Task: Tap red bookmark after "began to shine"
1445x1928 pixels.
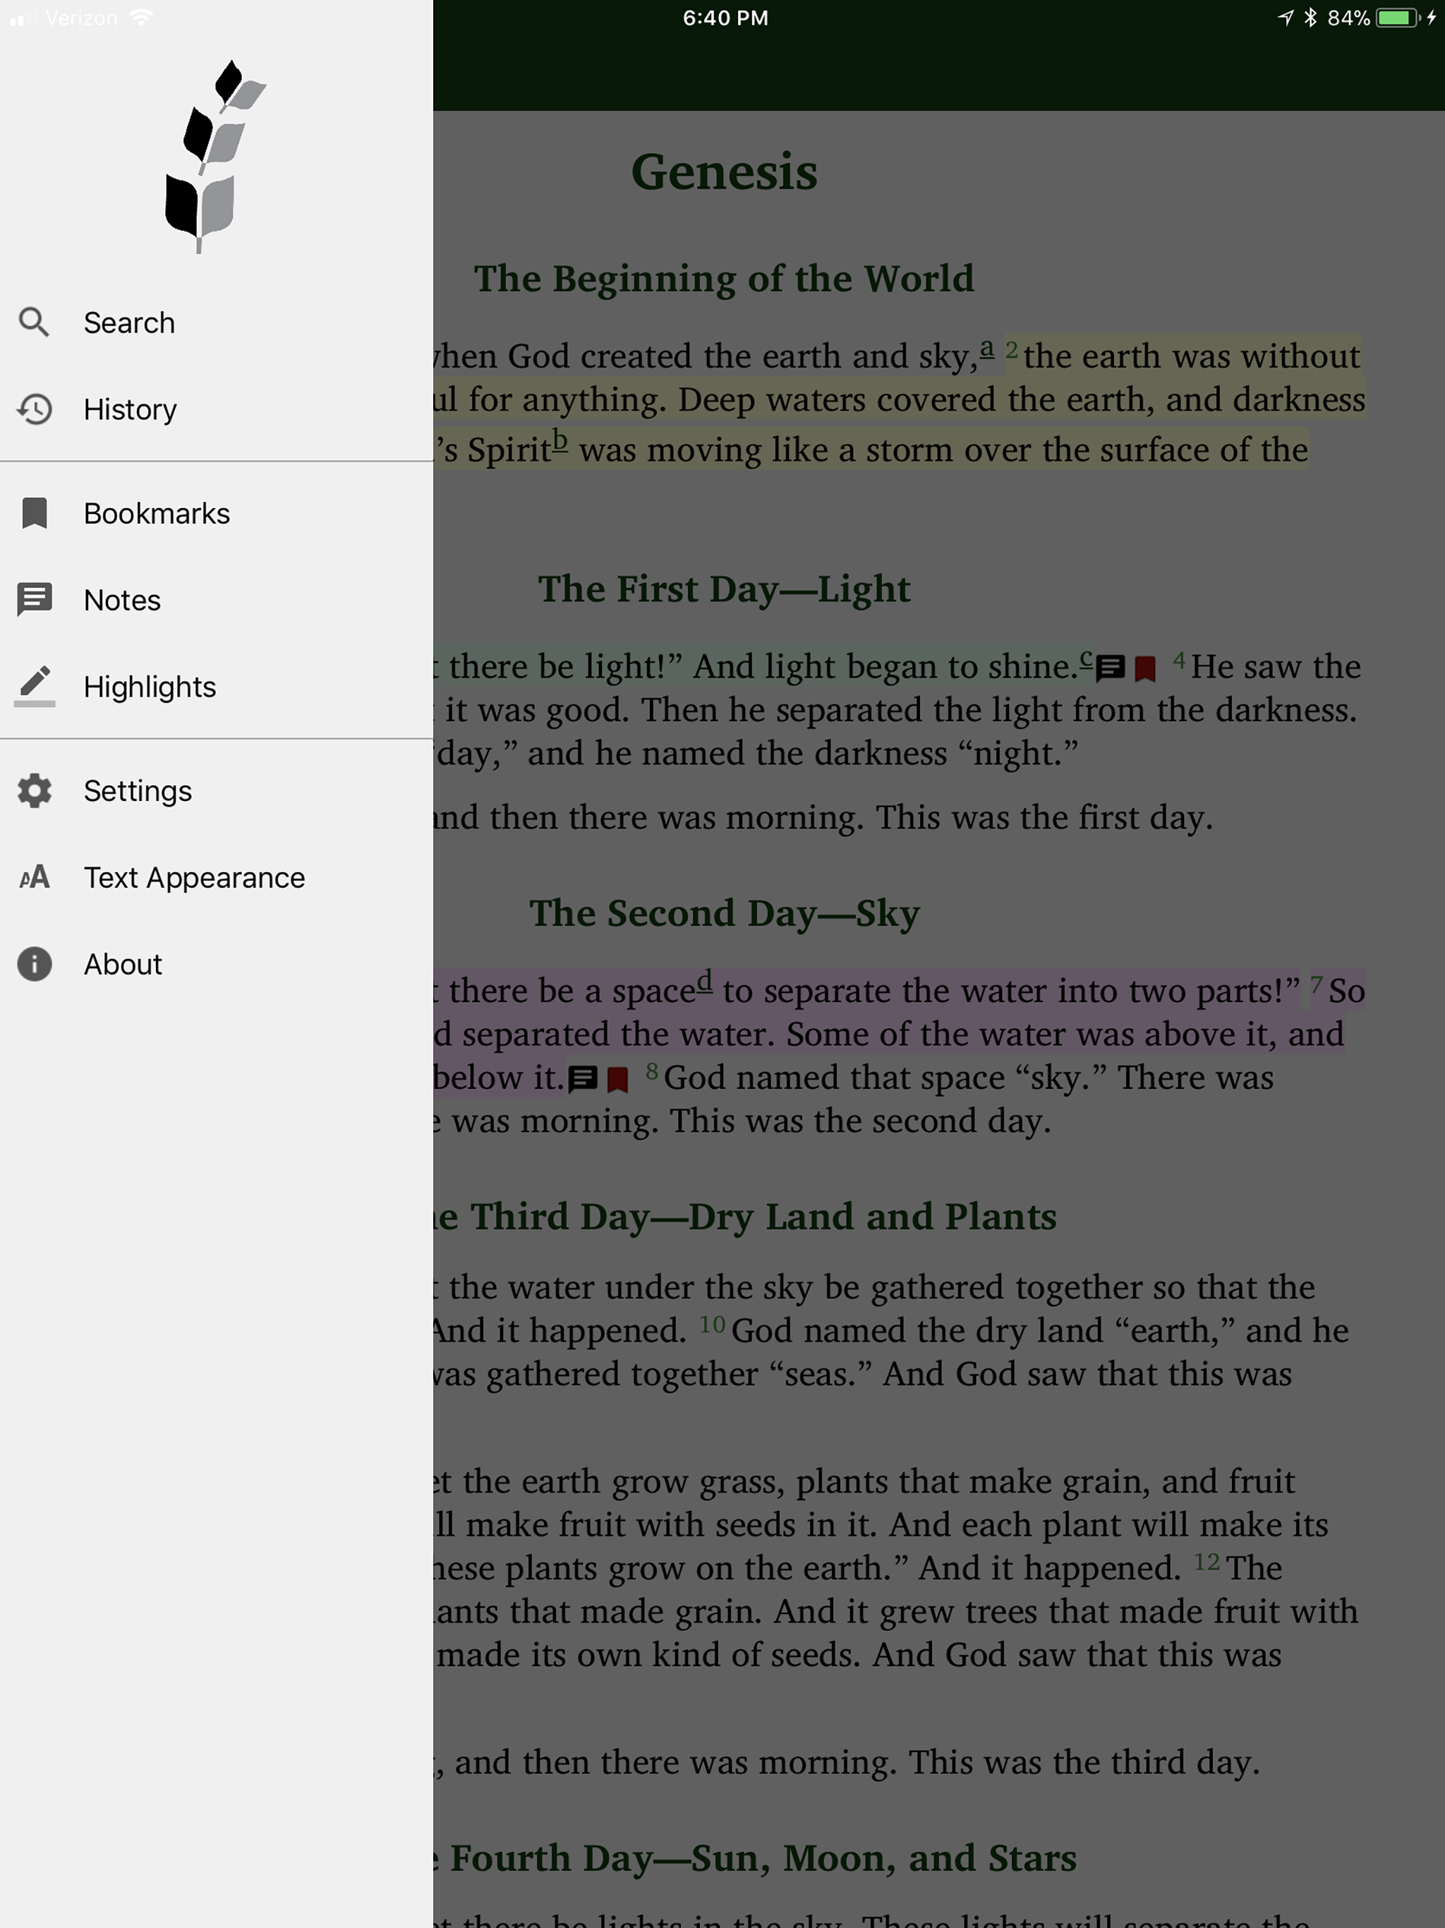Action: pyautogui.click(x=1145, y=670)
